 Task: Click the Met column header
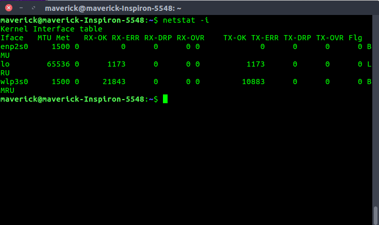pos(63,38)
